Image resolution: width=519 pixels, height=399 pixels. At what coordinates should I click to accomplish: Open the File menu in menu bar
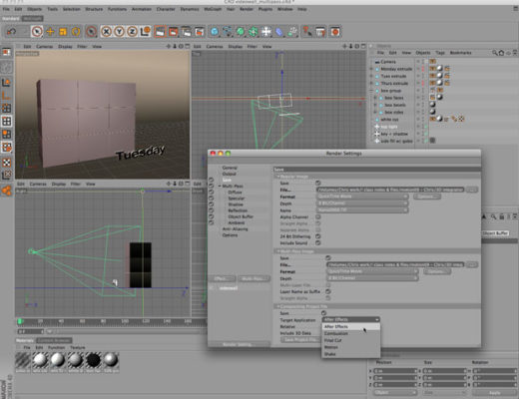coord(6,9)
